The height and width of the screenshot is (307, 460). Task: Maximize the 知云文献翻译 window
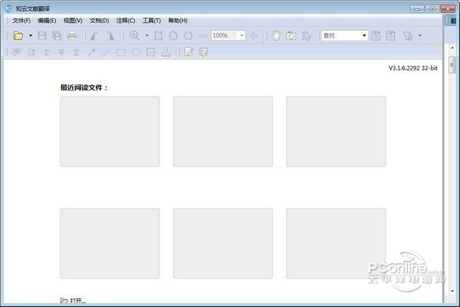click(432, 8)
